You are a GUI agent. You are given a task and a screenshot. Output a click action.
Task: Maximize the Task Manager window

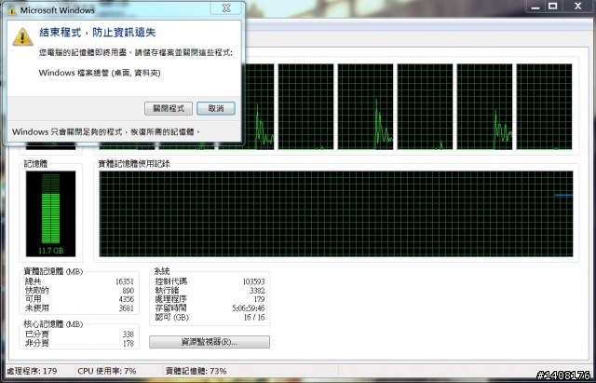tap(553, 7)
